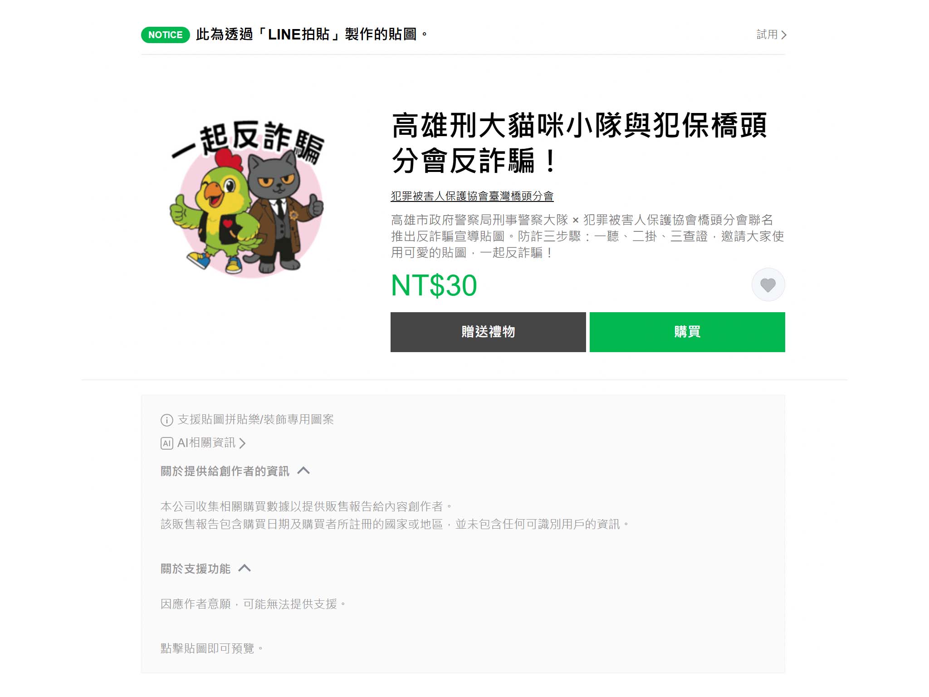
Task: Open the AI相關資訊 link
Action: pyautogui.click(x=206, y=443)
